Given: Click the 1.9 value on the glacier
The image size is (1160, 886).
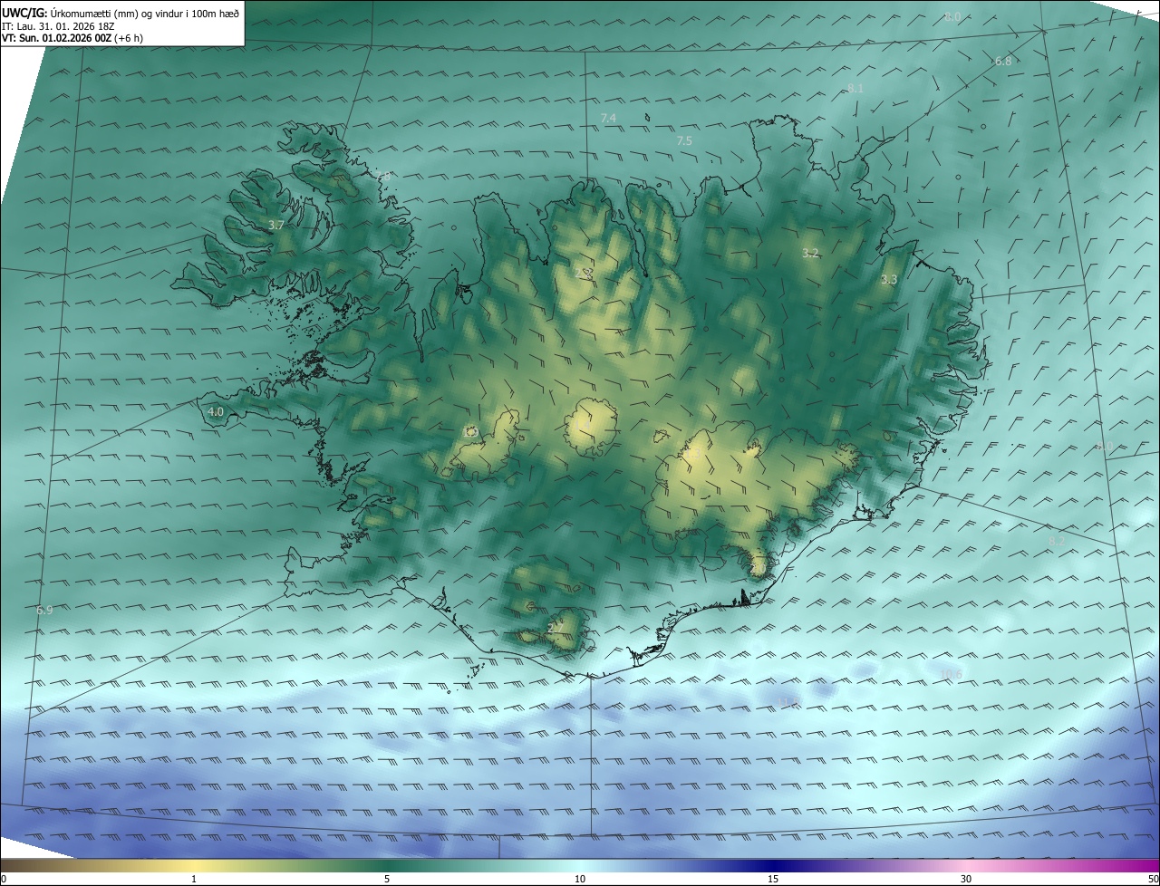Looking at the screenshot, I should 469,432.
